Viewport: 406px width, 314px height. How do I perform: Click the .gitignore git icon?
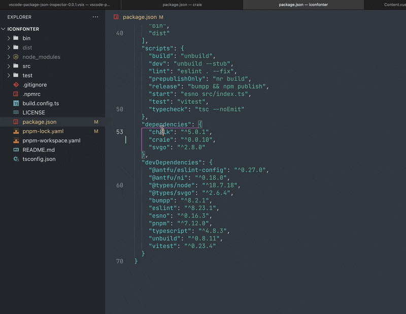pyautogui.click(x=16, y=85)
